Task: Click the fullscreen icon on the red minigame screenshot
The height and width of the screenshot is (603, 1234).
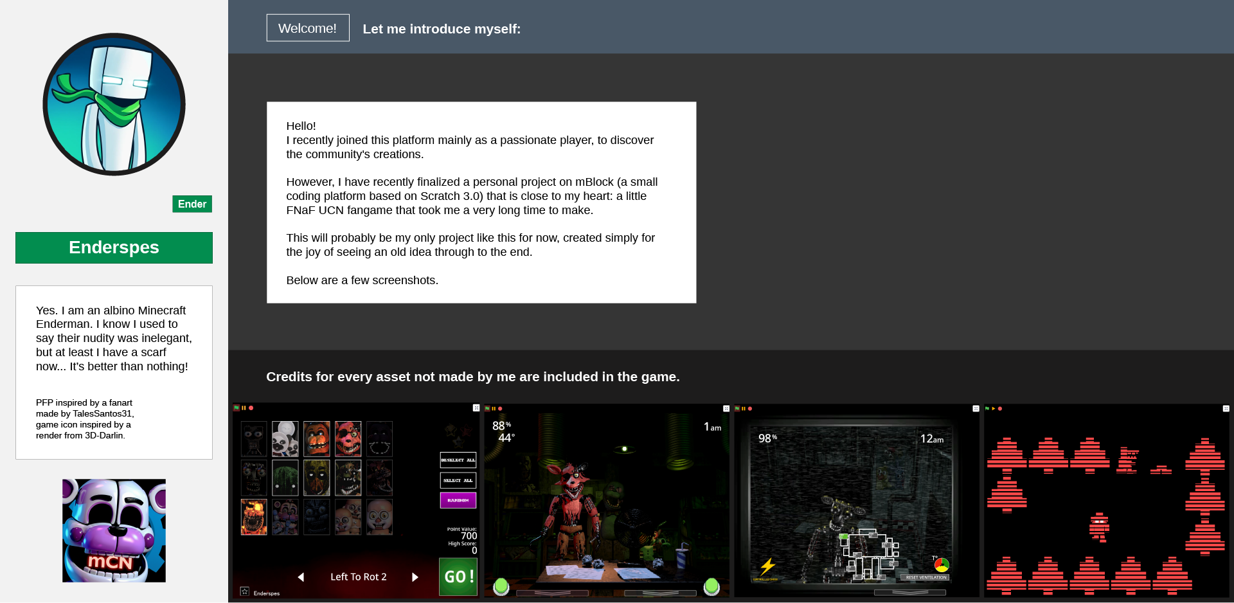Action: click(1226, 409)
